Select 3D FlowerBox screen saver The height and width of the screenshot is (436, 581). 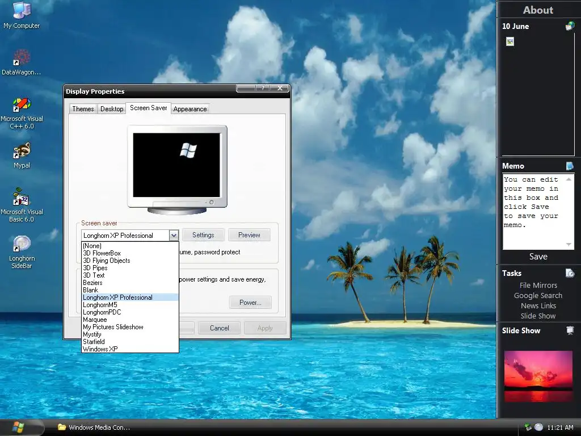tap(130, 253)
